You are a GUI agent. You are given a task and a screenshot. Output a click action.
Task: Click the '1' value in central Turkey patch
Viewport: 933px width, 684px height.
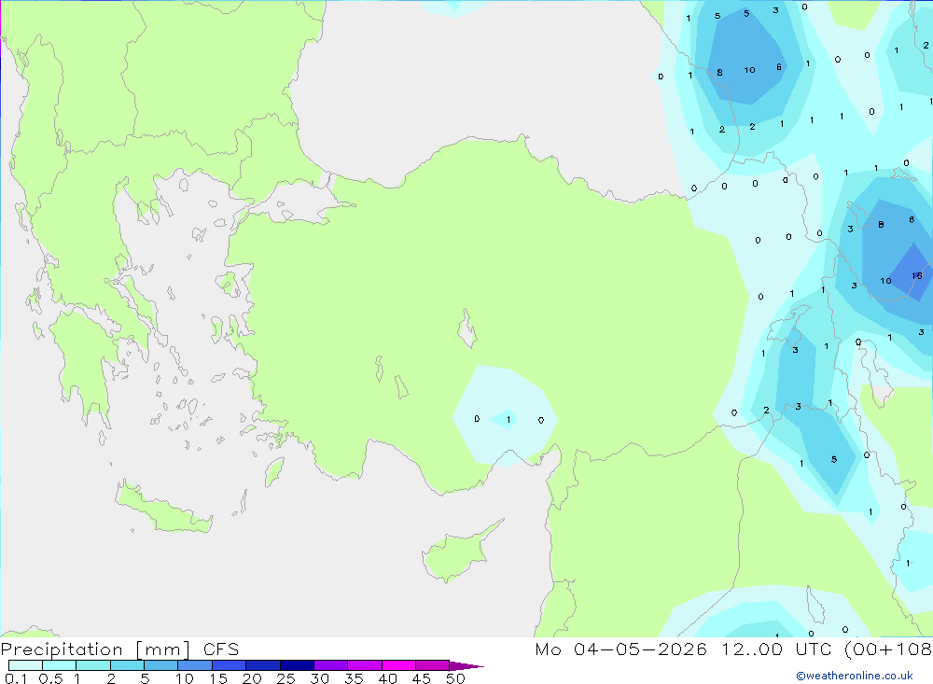tap(508, 420)
